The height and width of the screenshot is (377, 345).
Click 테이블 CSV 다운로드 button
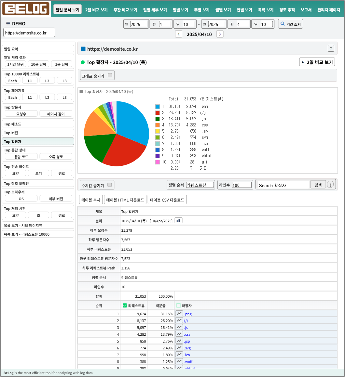[x=167, y=200]
